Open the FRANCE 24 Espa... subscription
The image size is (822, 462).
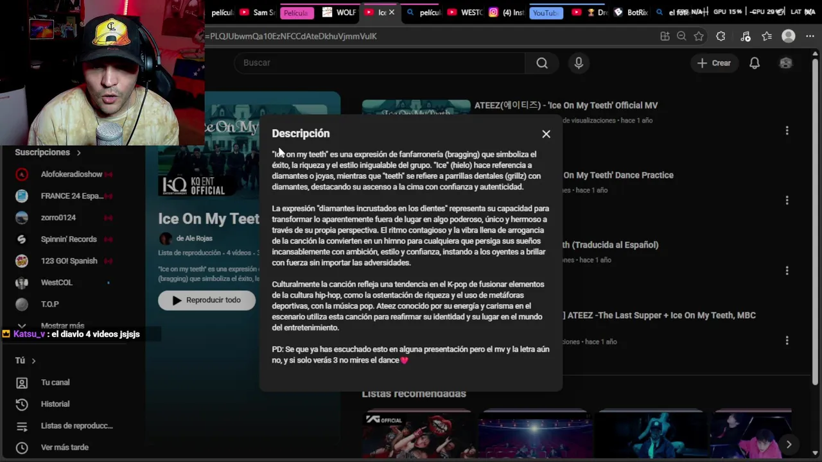pos(72,196)
